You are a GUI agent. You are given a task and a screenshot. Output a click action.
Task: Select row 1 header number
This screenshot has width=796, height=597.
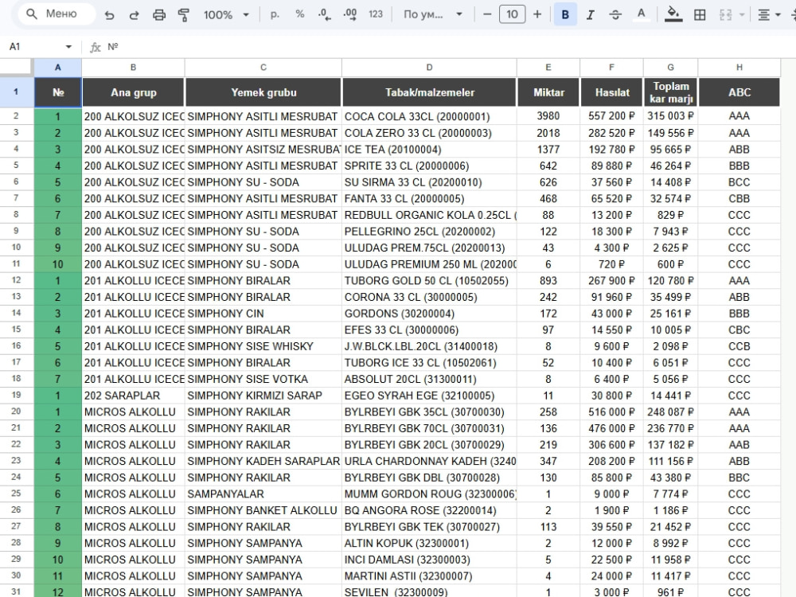(16, 92)
